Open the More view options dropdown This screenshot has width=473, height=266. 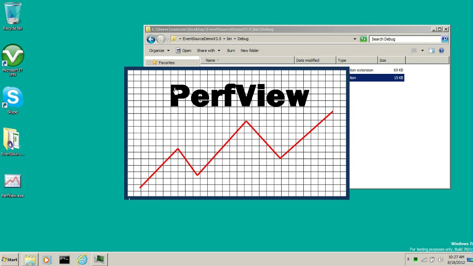[422, 51]
